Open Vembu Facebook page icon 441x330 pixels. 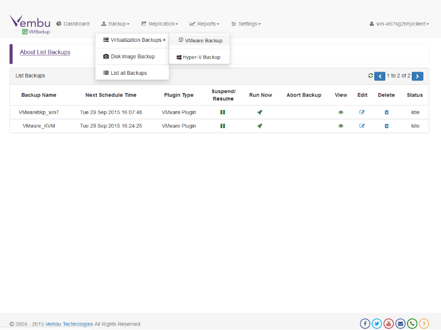coord(365,324)
